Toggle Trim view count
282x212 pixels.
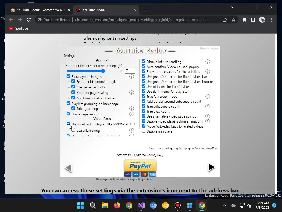[x=143, y=111]
